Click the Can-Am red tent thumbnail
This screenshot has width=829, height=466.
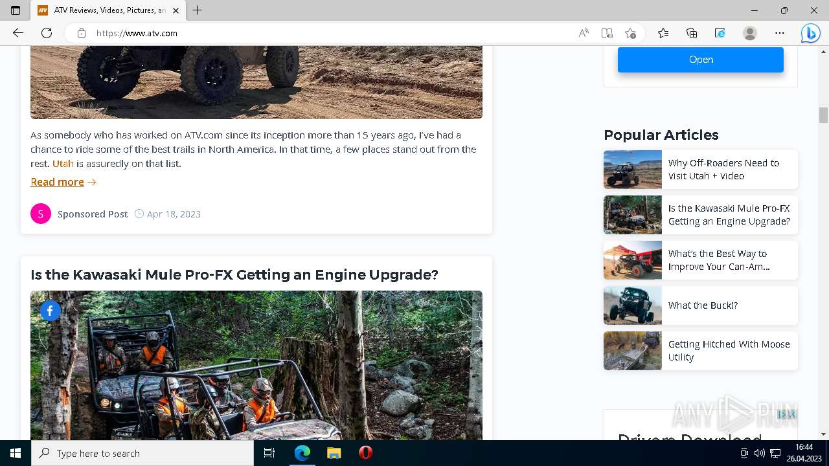633,260
